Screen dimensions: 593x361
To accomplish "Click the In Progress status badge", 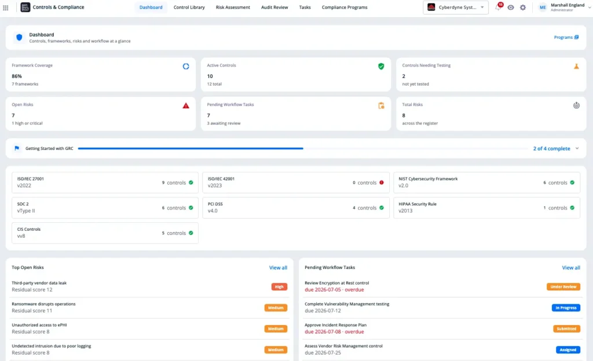I will pyautogui.click(x=566, y=308).
